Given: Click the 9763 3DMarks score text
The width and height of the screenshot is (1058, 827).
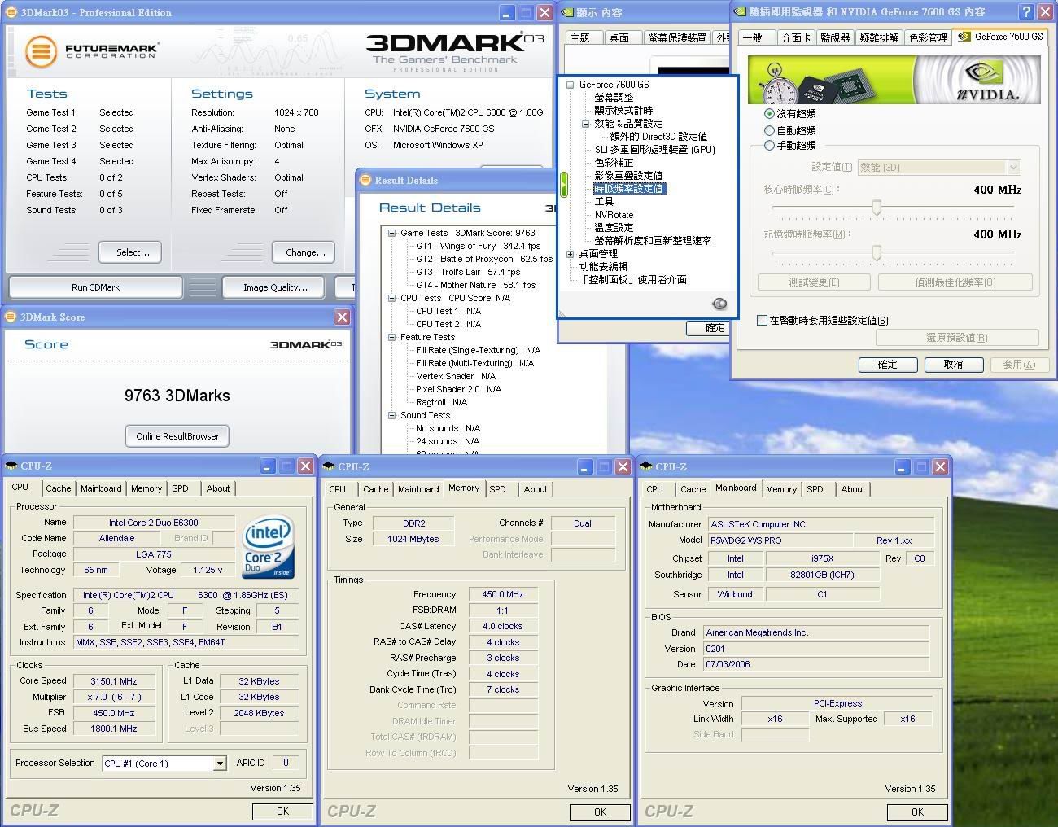Looking at the screenshot, I should pos(177,396).
